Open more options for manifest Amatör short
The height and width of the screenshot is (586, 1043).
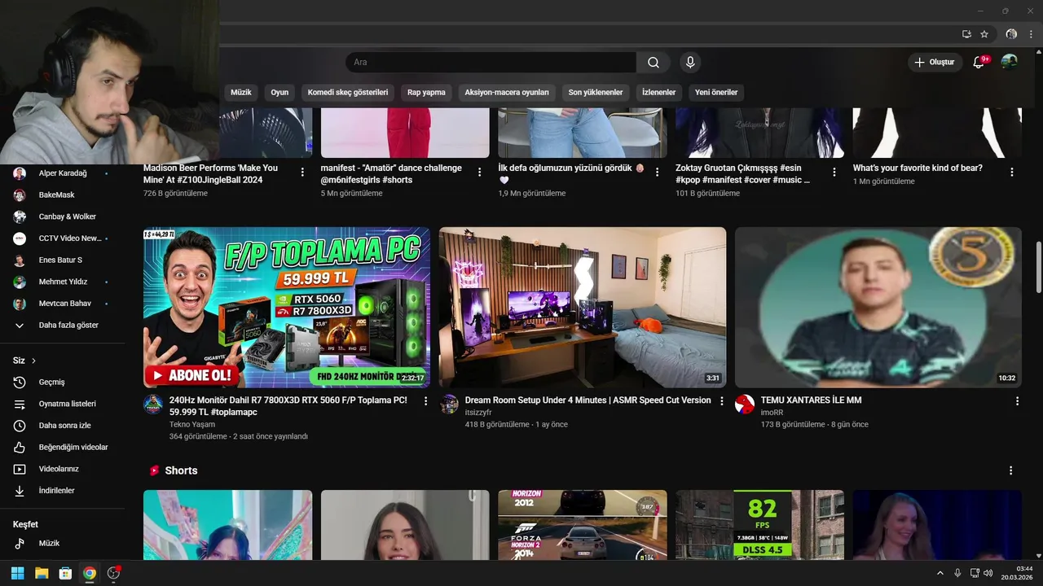(x=480, y=173)
